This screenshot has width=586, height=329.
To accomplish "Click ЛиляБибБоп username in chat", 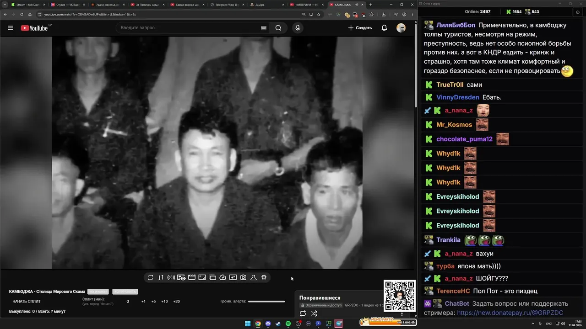I will coord(456,25).
